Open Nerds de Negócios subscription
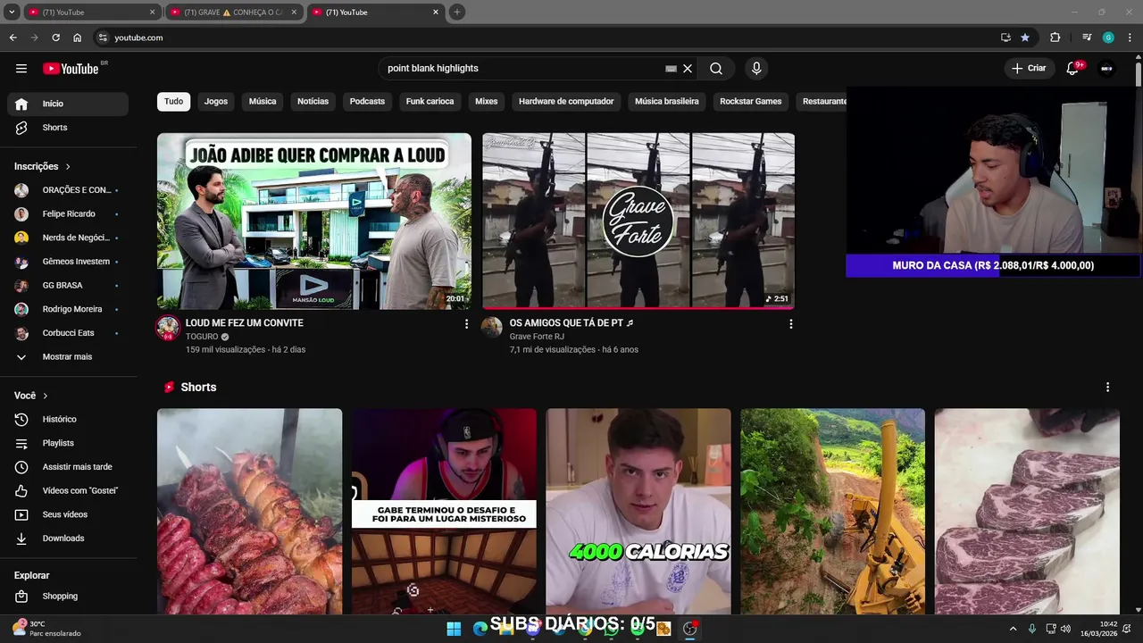Screen dimensions: 1143x643 coord(68,238)
